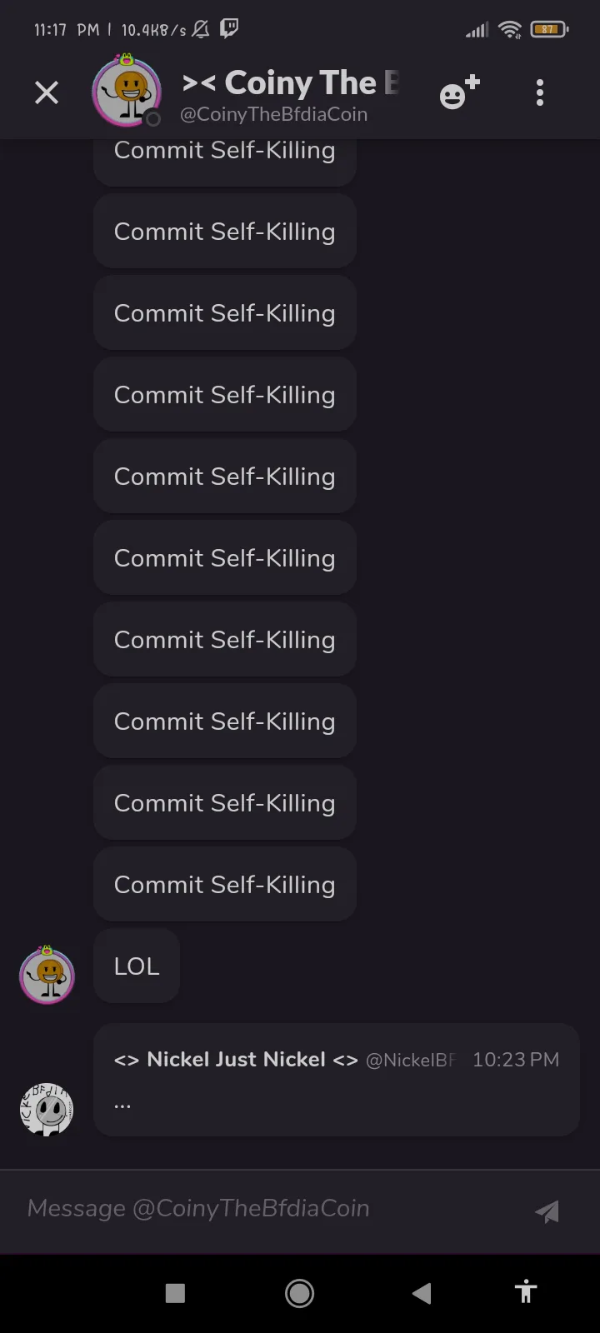
Task: Tap the @CoinyTheBfdiaCoin username in header
Action: (x=273, y=115)
